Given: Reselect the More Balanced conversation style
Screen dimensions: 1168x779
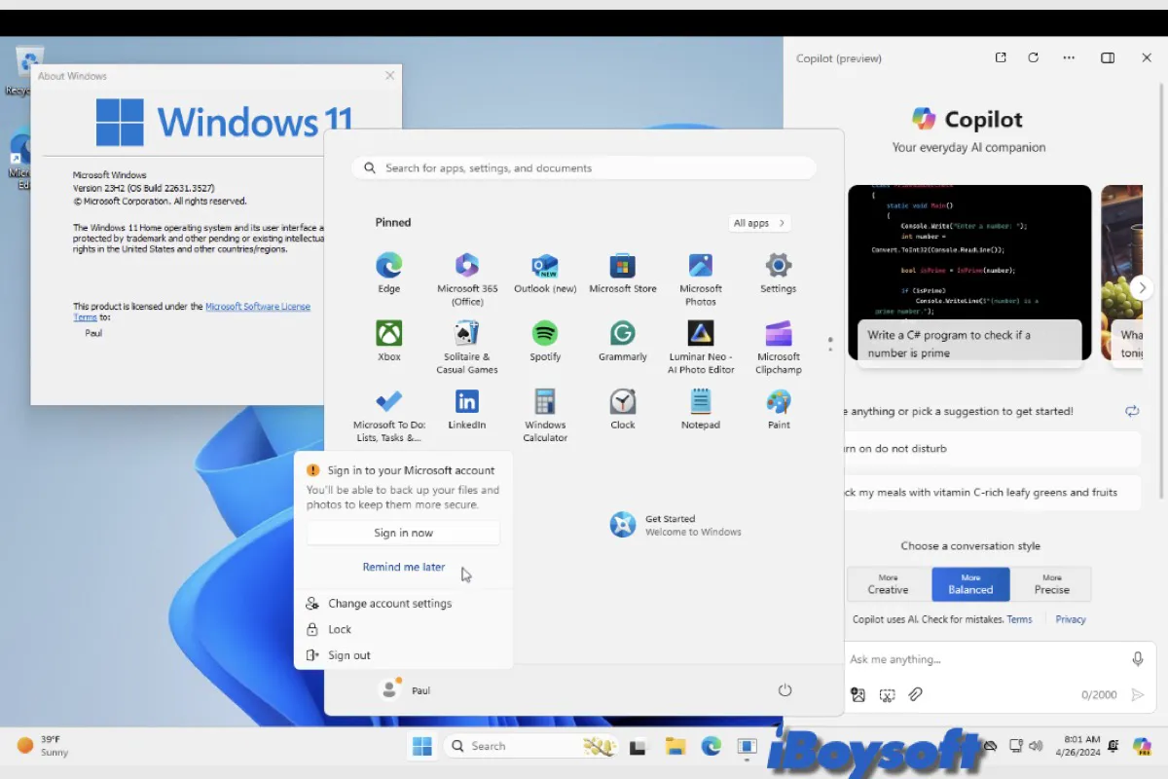Looking at the screenshot, I should [x=969, y=584].
